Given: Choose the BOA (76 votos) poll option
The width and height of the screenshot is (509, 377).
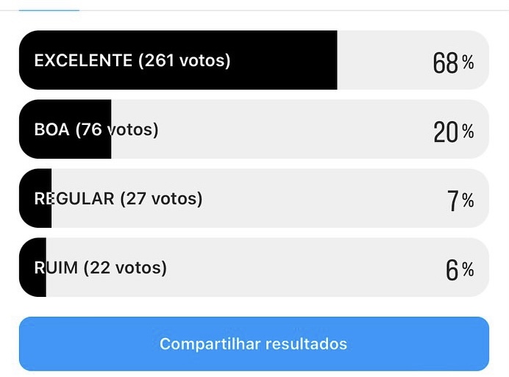Looking at the screenshot, I should [254, 129].
